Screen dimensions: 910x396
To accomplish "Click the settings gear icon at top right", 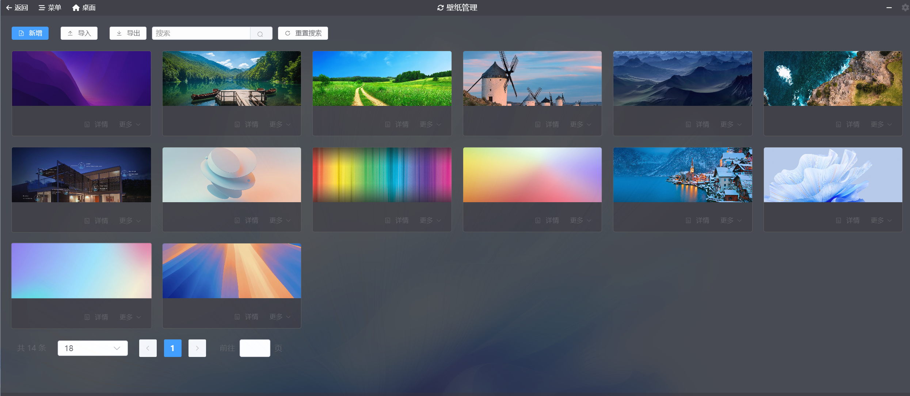I will (905, 8).
